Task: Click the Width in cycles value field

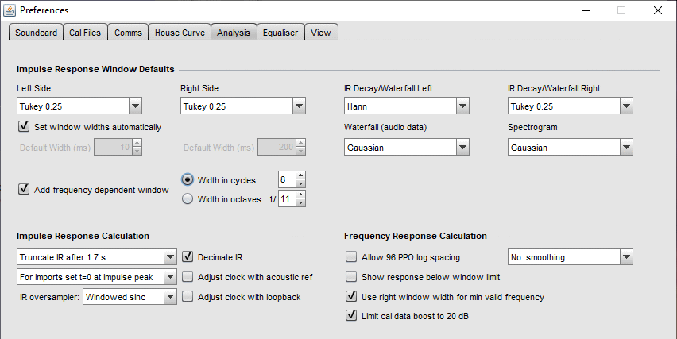Action: pyautogui.click(x=287, y=179)
